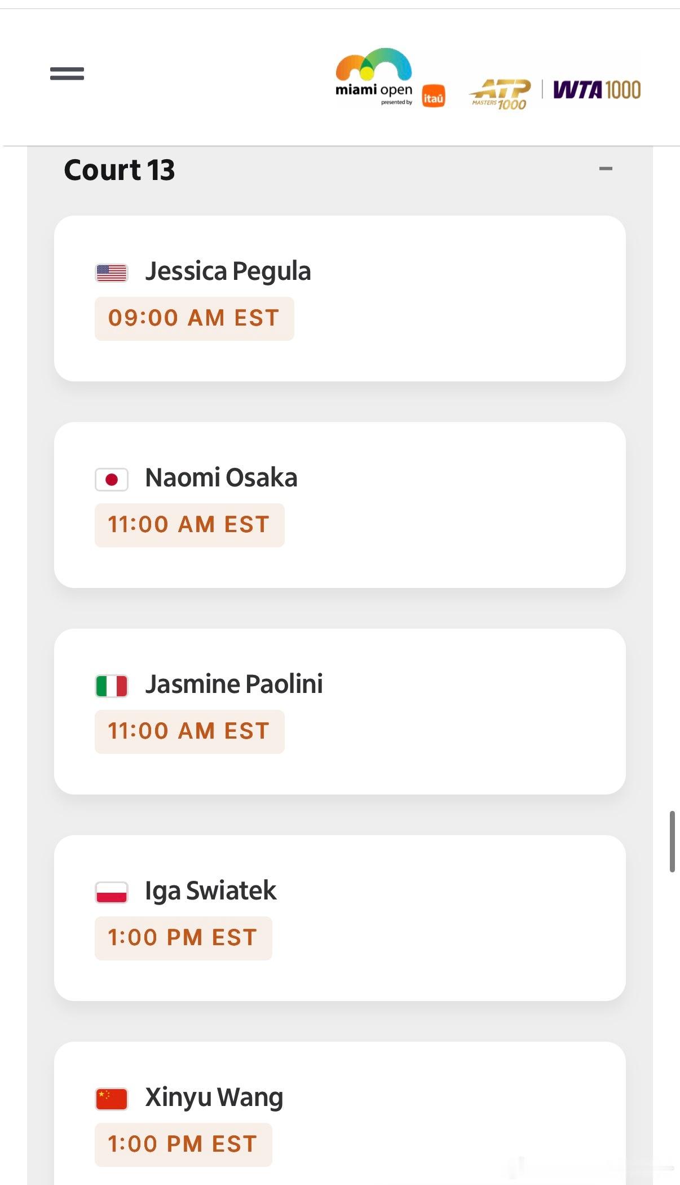Select Jasmine Paolini's name
The height and width of the screenshot is (1185, 680).
[234, 684]
